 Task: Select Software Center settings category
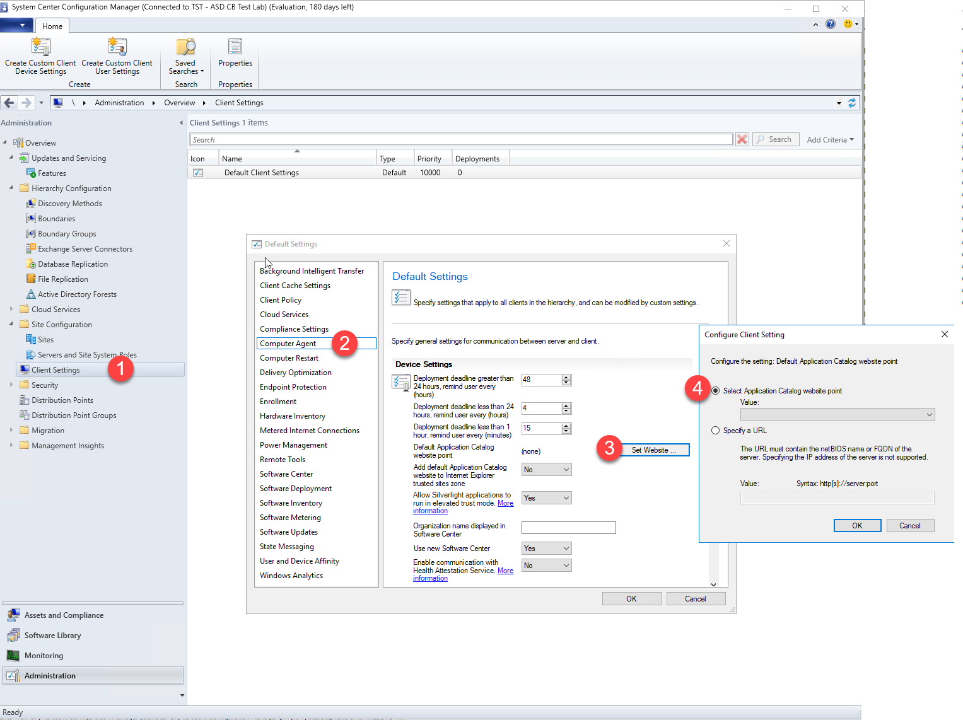286,474
